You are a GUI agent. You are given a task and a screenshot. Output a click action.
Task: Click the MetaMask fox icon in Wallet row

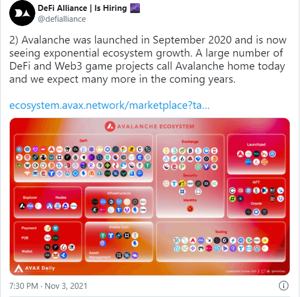coord(56,255)
